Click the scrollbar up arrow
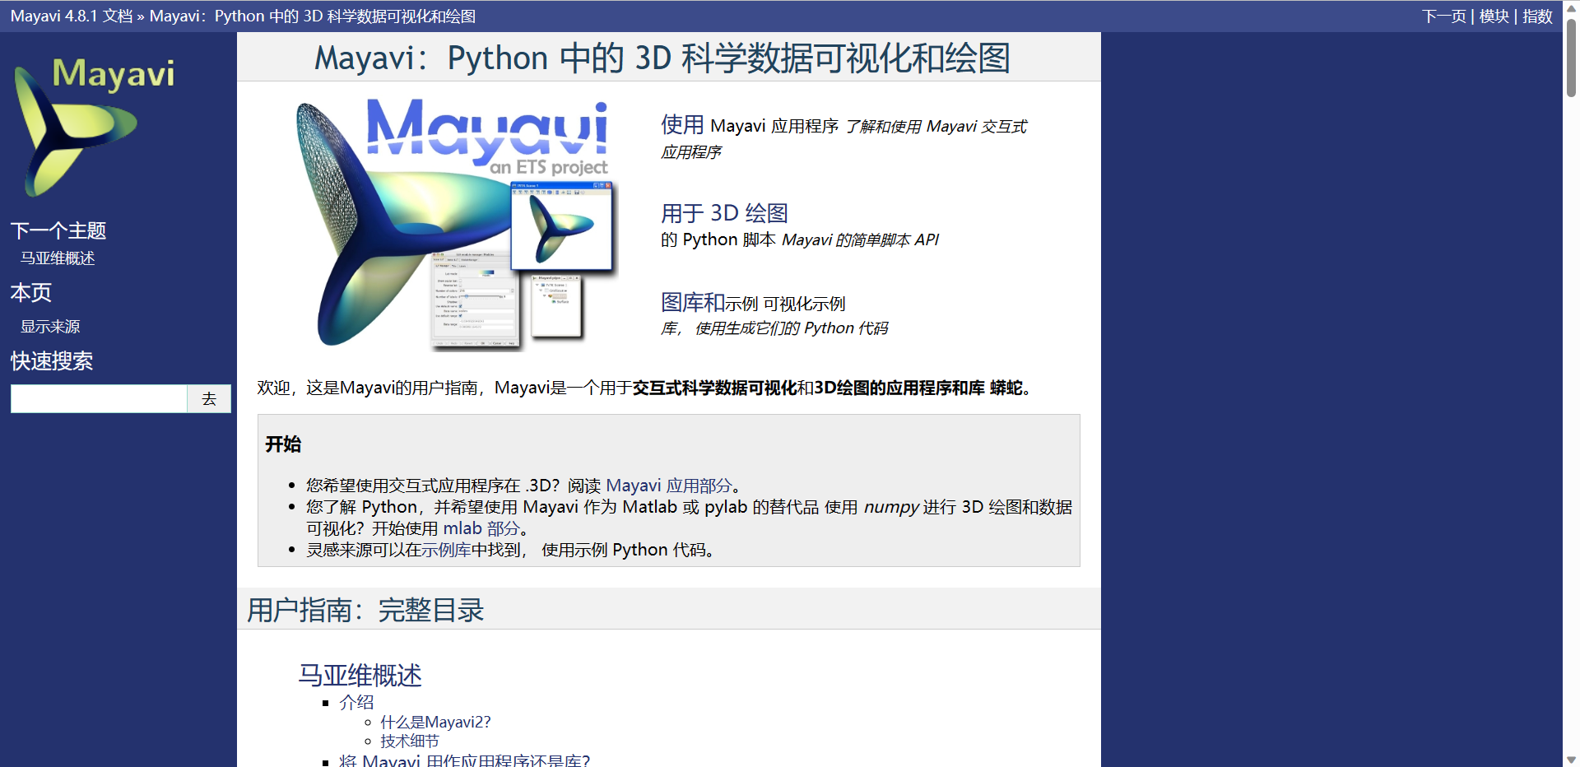Viewport: 1580px width, 767px height. click(x=1570, y=7)
